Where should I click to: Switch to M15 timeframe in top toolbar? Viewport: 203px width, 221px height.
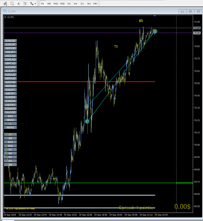(56, 4)
